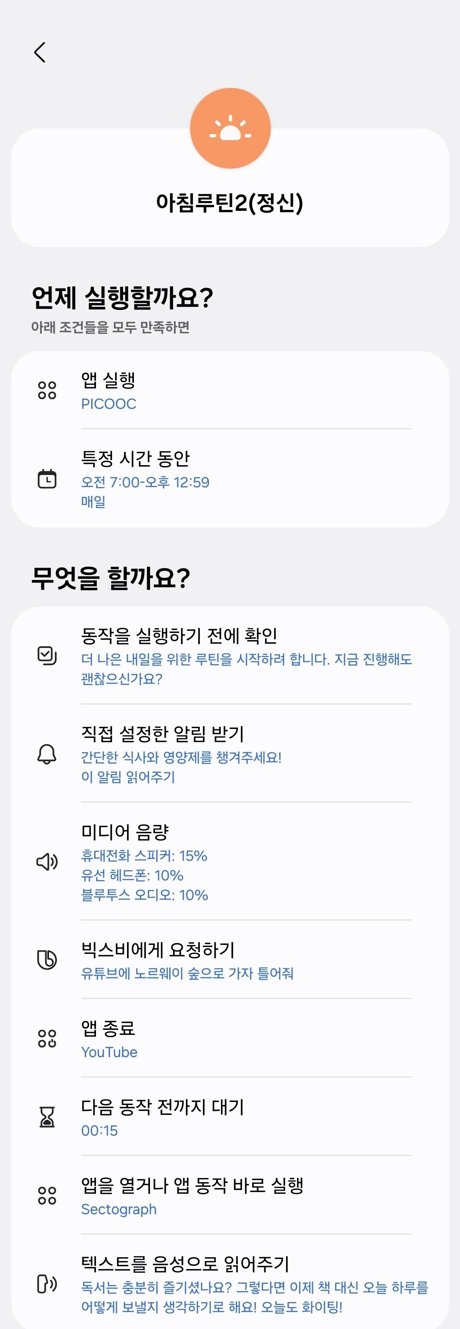Tap the Bixby icon beside 빅스비에게 요청하기
The height and width of the screenshot is (1329, 460).
click(47, 959)
